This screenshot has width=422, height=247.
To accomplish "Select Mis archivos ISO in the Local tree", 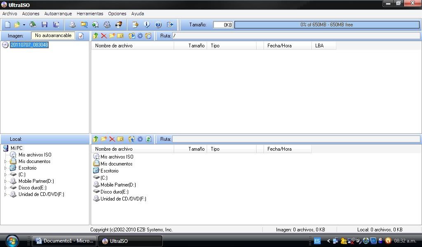I will click(x=35, y=155).
